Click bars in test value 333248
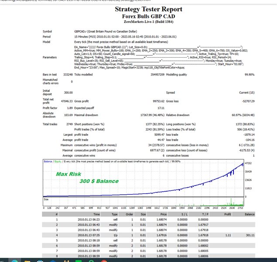This screenshot has width=277, height=262. click(68, 75)
